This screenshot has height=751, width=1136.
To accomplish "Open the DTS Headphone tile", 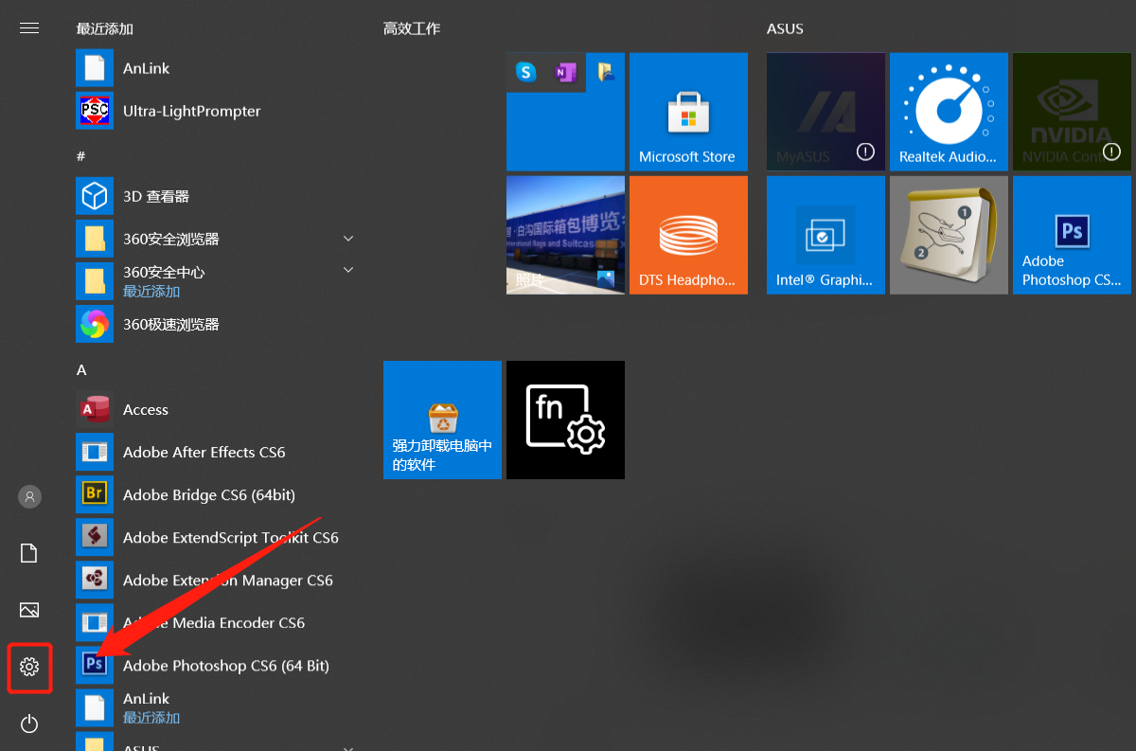I will 688,235.
